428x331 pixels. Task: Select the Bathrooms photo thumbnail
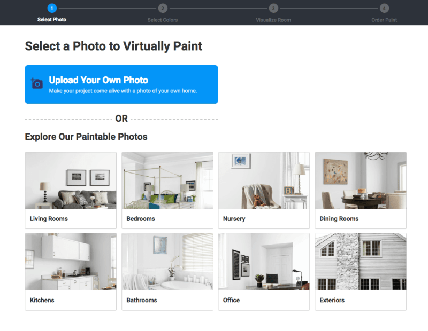(x=167, y=262)
